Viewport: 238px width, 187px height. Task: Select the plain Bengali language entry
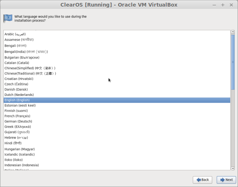click(x=117, y=46)
